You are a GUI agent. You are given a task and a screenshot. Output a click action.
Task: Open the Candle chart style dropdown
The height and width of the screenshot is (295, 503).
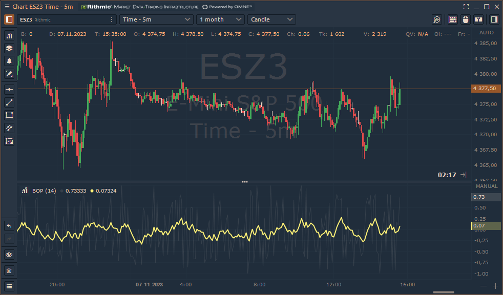pyautogui.click(x=271, y=19)
